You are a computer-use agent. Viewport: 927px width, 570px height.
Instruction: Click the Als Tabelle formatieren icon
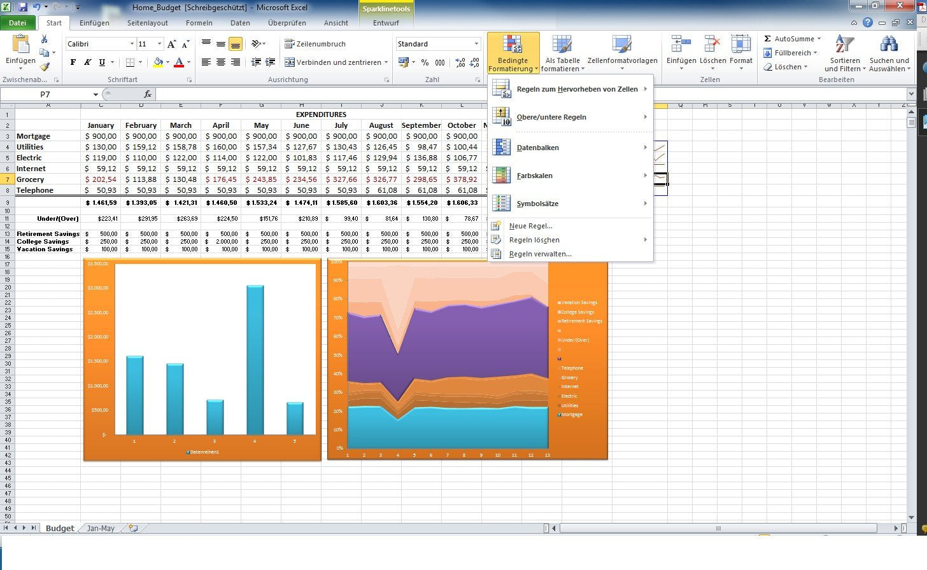(562, 46)
